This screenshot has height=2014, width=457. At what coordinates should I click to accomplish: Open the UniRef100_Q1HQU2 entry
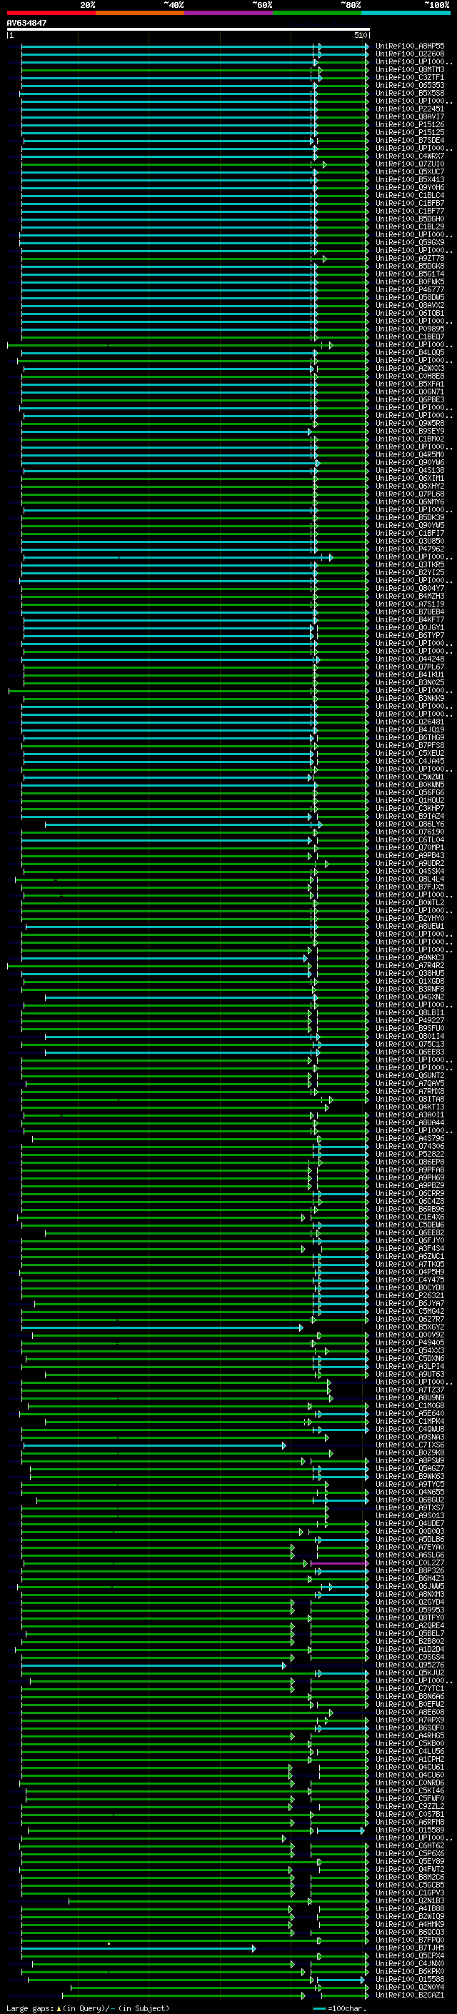pos(409,800)
